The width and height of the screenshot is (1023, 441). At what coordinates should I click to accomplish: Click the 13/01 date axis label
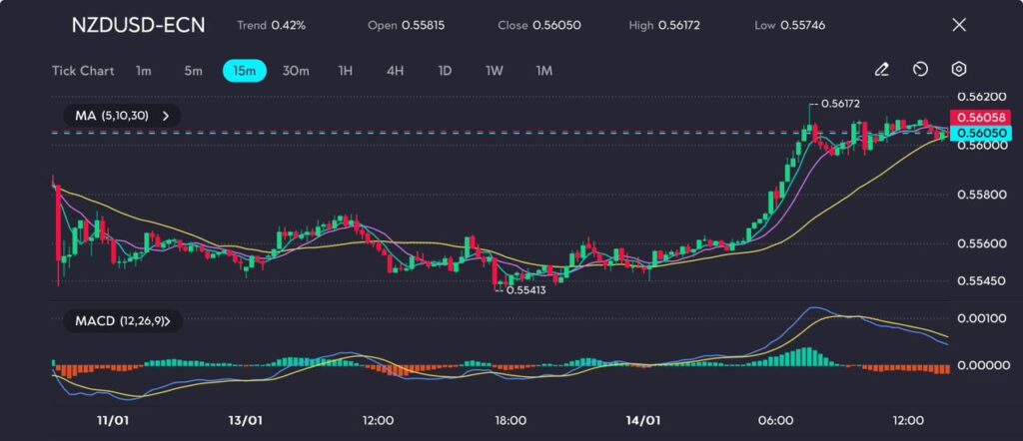[247, 420]
